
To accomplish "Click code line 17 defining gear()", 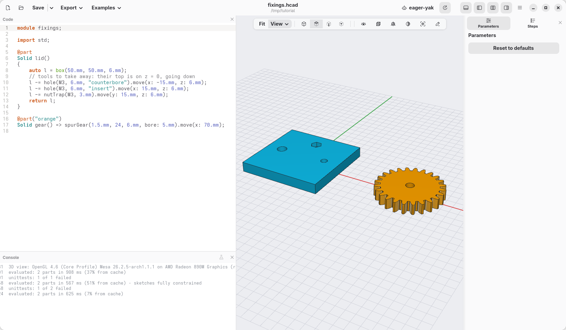I will 121,125.
